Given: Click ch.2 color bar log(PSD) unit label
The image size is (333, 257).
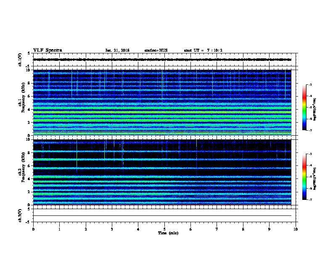Looking at the screenshot, I should click(x=315, y=178).
